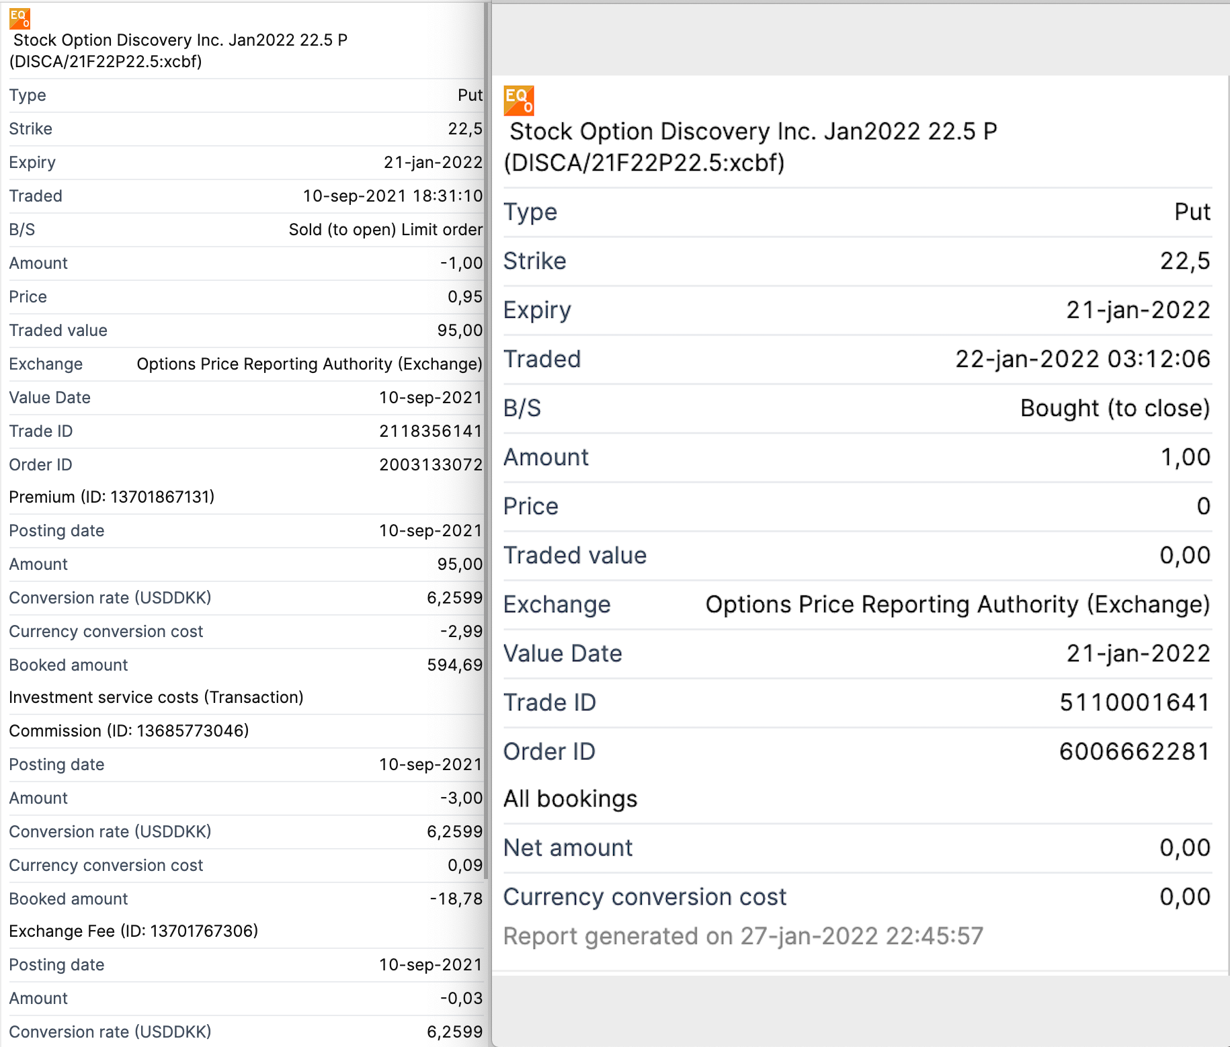This screenshot has width=1230, height=1047.
Task: Click the currency conversion cost '0,09'
Action: (465, 866)
